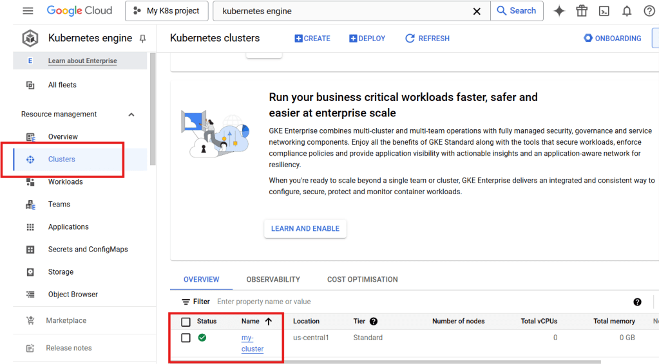659x364 pixels.
Task: Click the CREATE cluster button
Action: 312,39
